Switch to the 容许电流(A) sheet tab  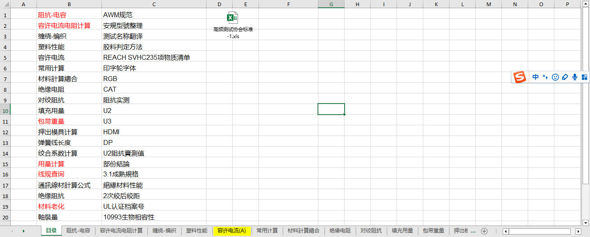coord(232,231)
